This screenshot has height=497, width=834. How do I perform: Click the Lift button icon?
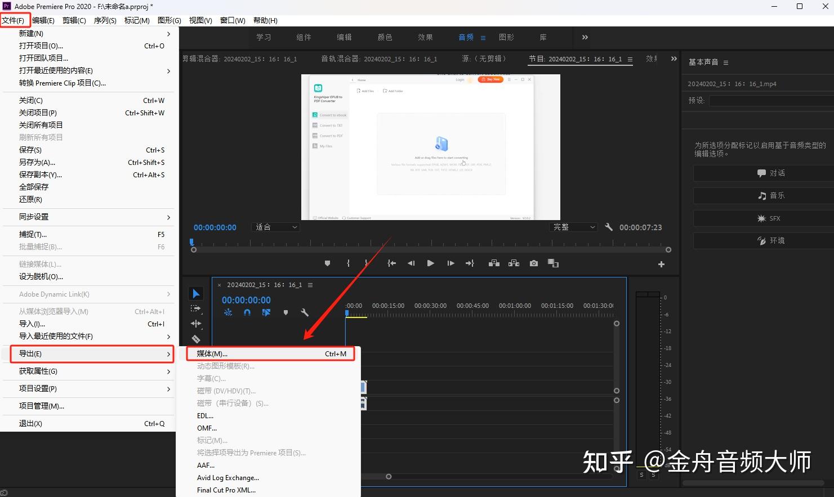494,263
